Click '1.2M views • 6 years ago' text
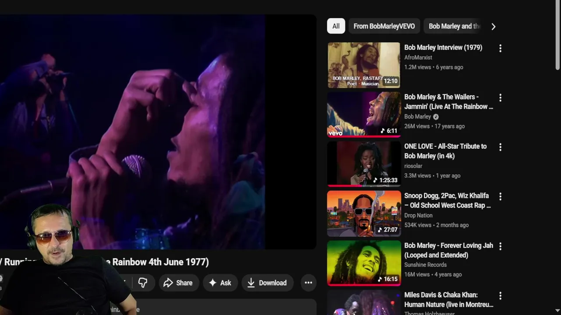 pos(433,67)
